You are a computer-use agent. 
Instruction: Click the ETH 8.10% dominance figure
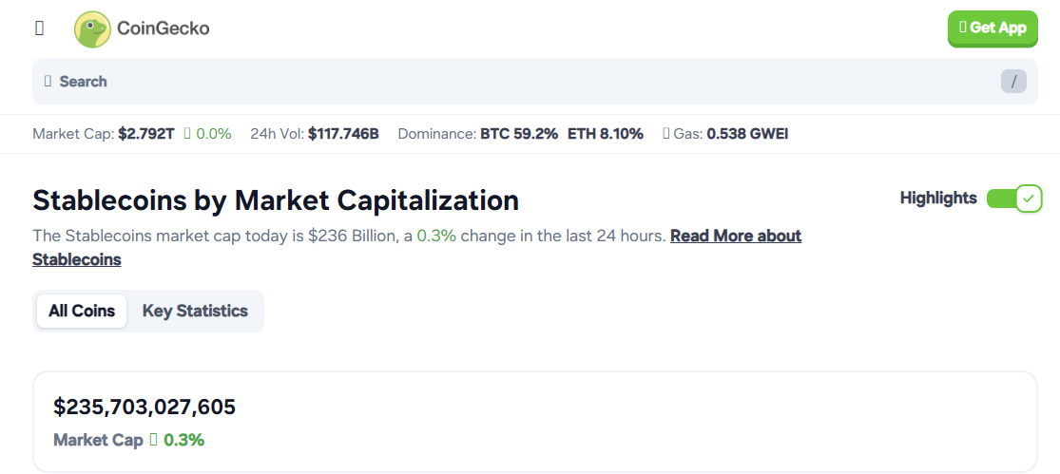[x=606, y=134]
